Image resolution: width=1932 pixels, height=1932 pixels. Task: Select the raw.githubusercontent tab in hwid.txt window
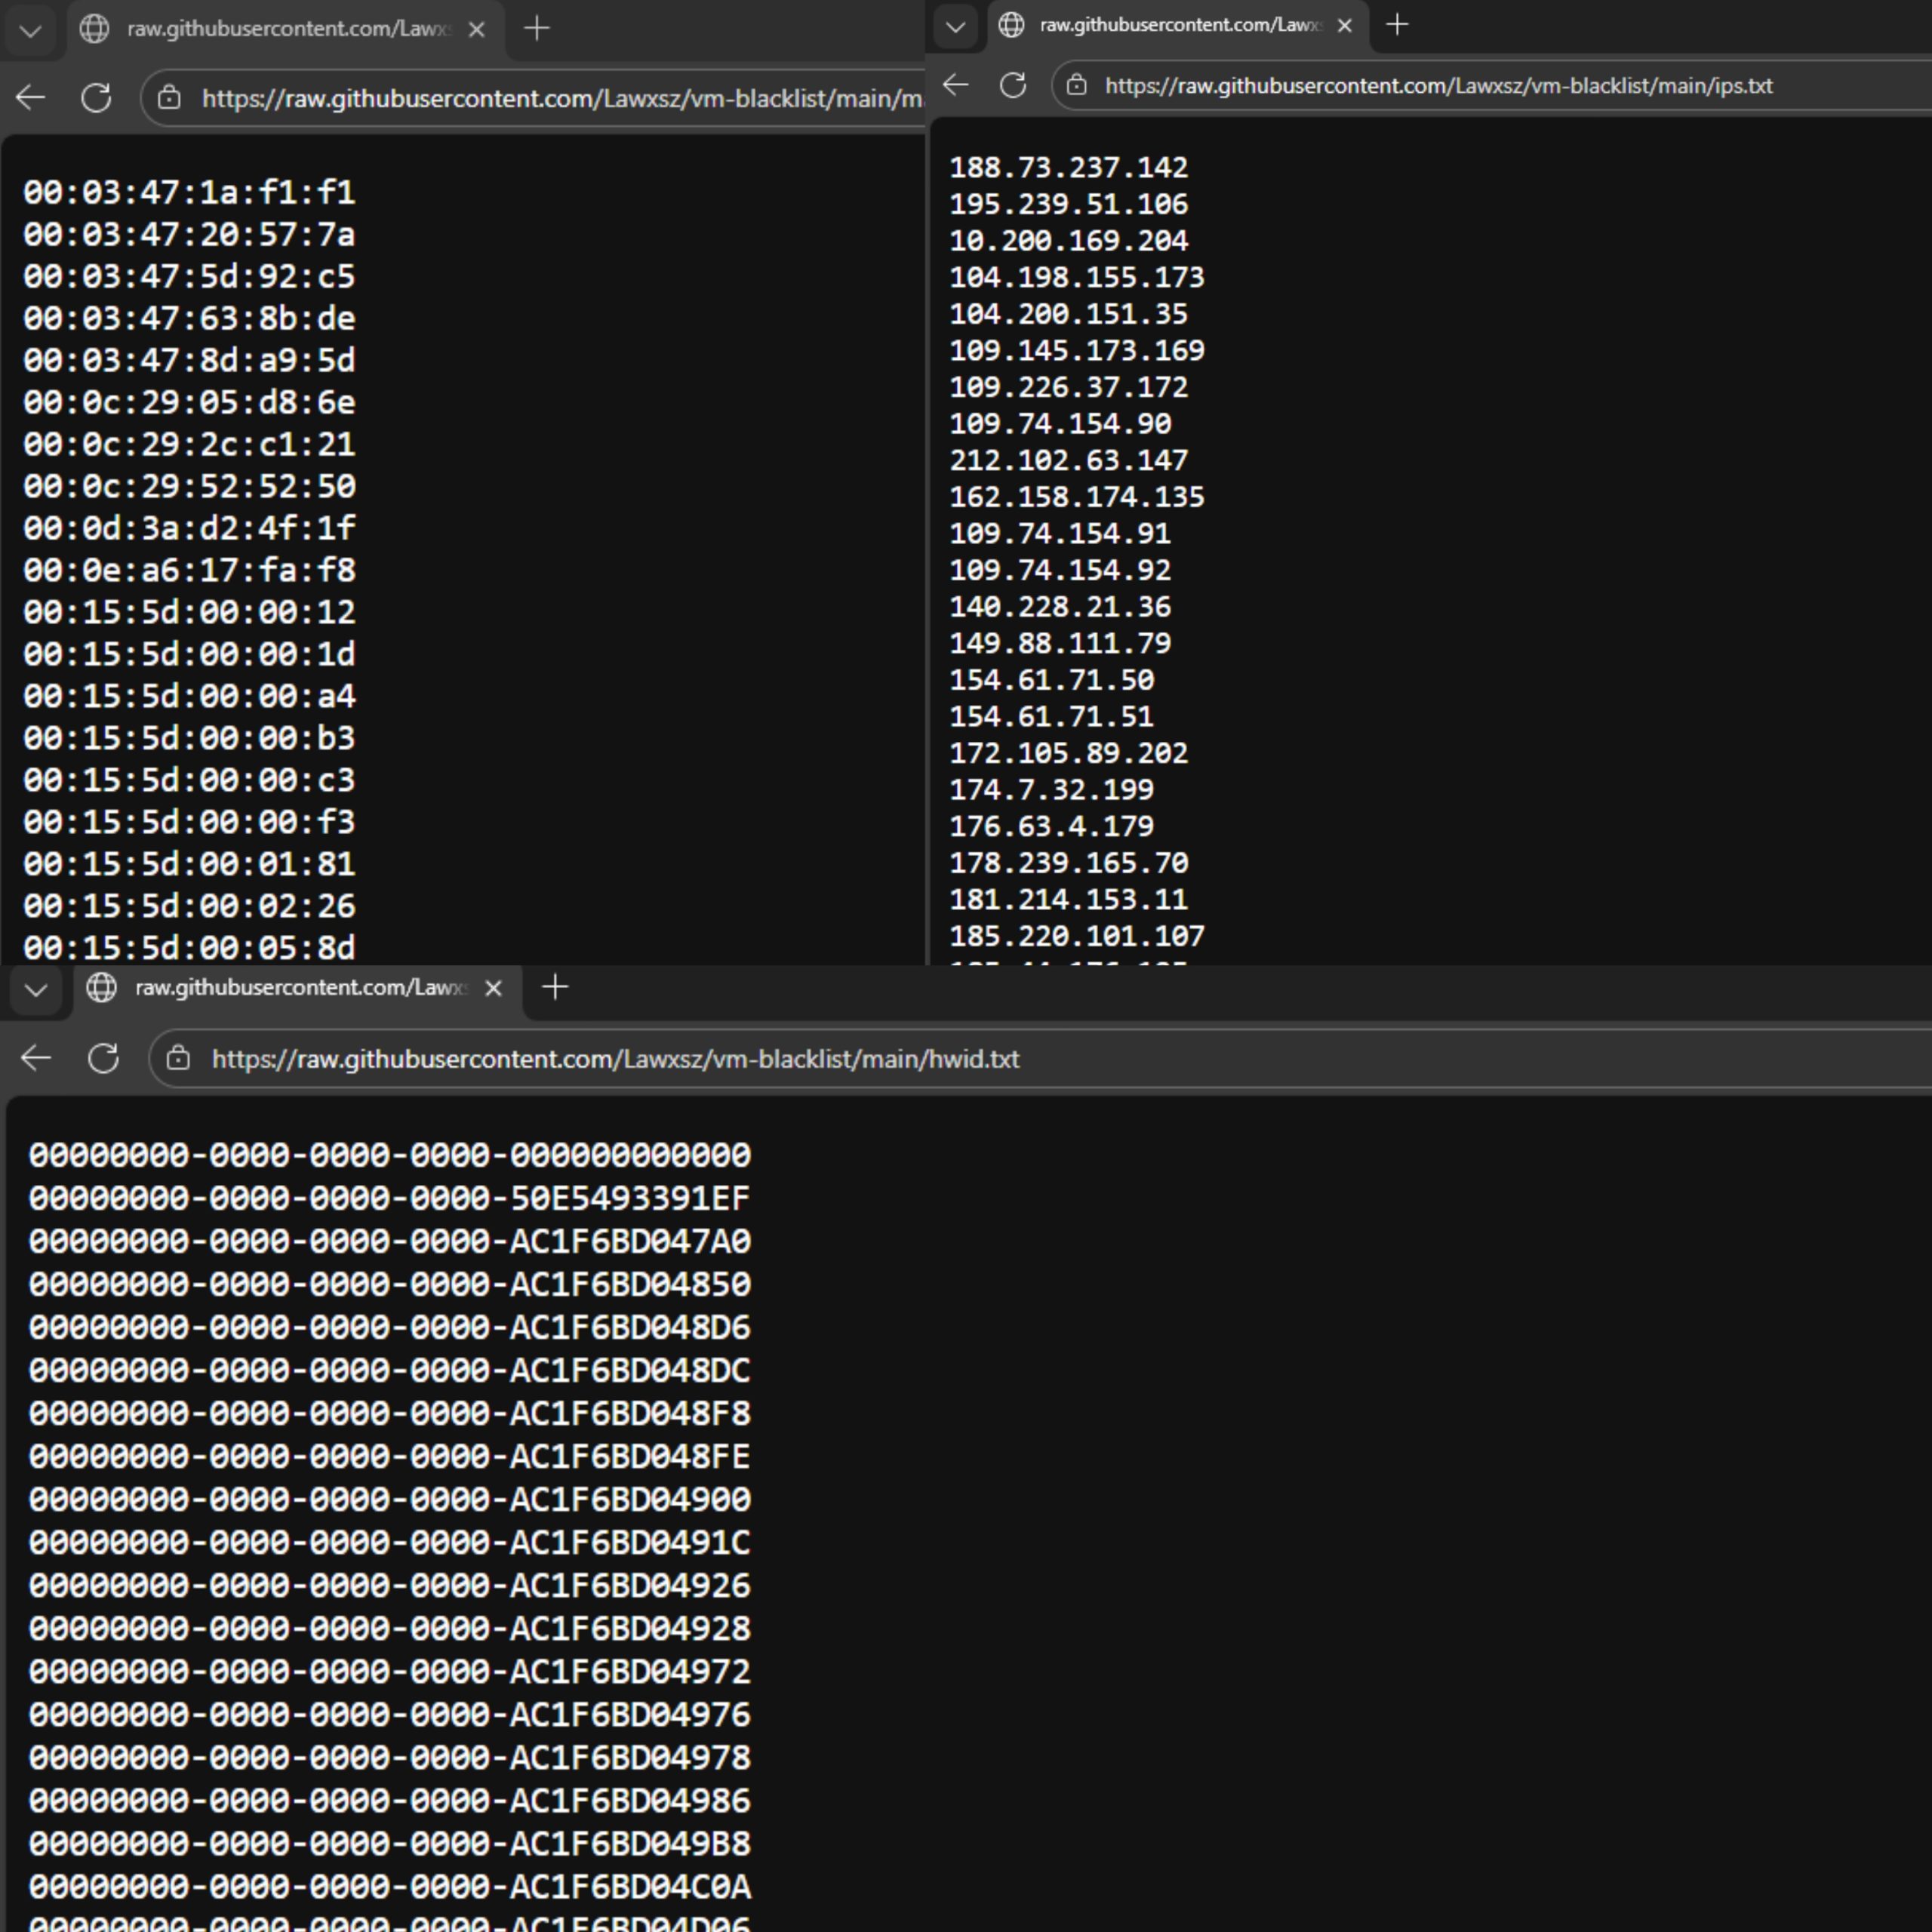(299, 989)
